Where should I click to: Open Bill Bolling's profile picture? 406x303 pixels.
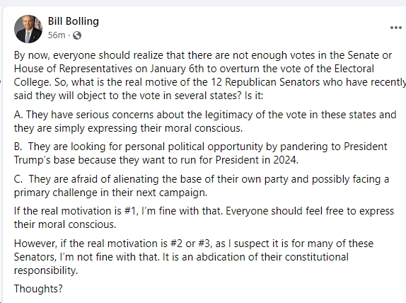[28, 29]
